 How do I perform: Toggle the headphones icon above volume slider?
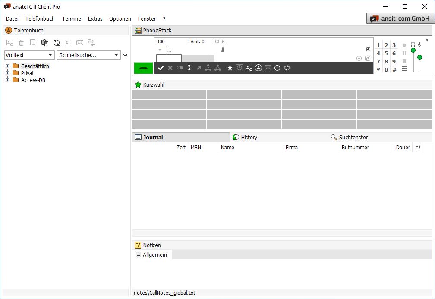[x=413, y=44]
